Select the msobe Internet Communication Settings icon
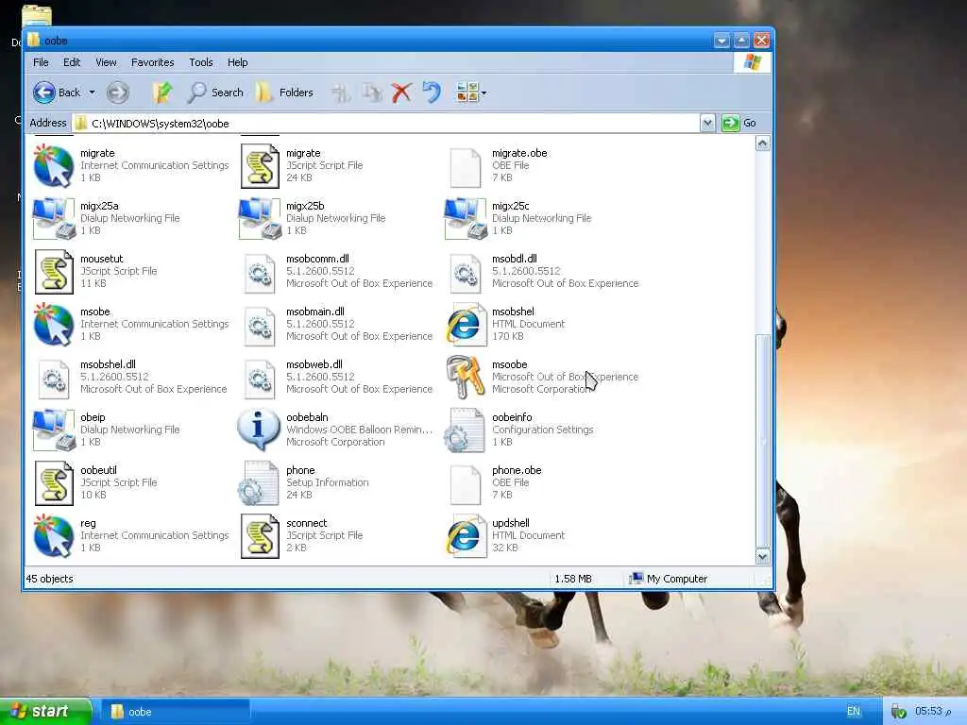 pyautogui.click(x=54, y=325)
